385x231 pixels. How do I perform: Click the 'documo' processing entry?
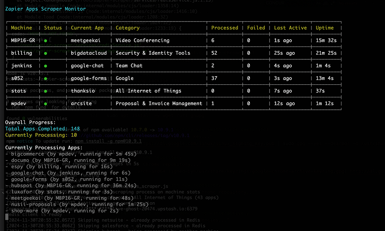(68, 160)
